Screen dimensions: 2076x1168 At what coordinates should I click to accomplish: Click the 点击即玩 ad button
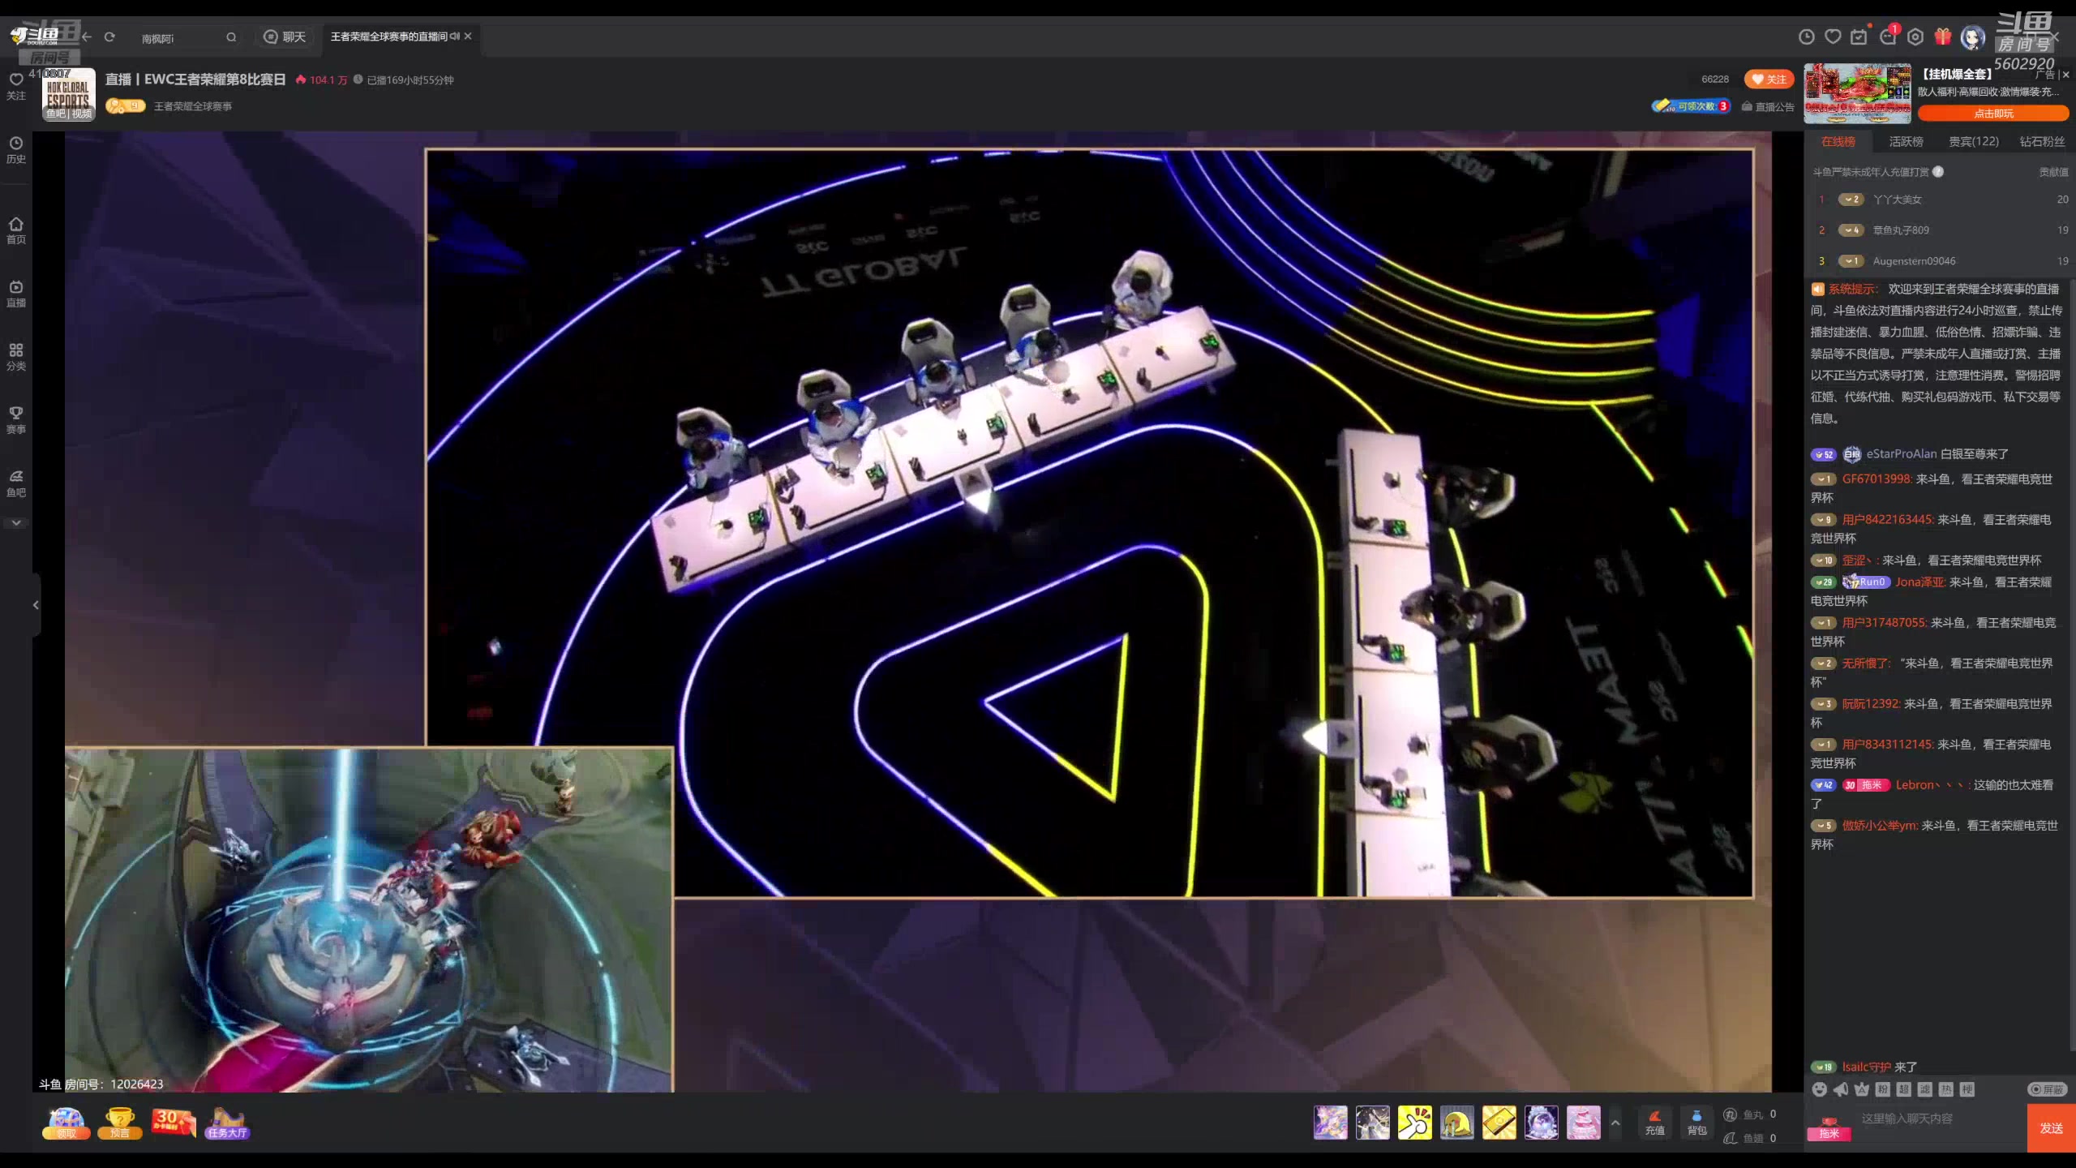(1993, 114)
